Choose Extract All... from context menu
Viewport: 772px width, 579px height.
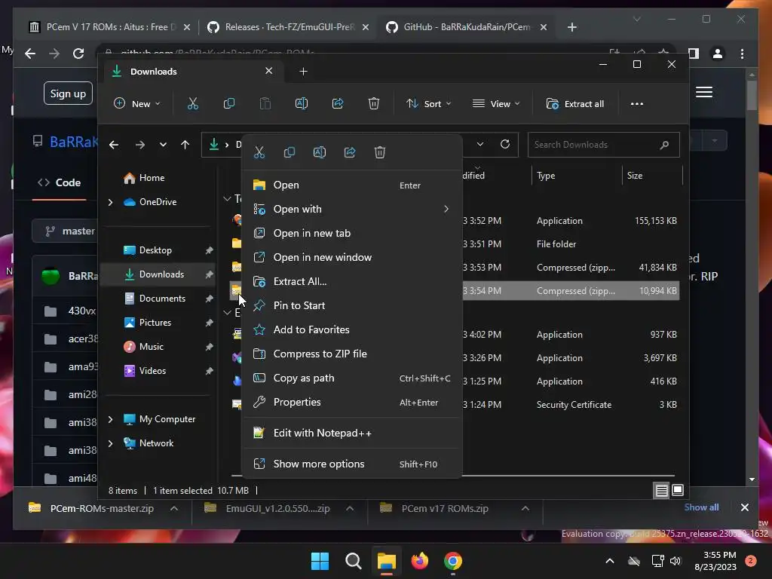pyautogui.click(x=352, y=282)
